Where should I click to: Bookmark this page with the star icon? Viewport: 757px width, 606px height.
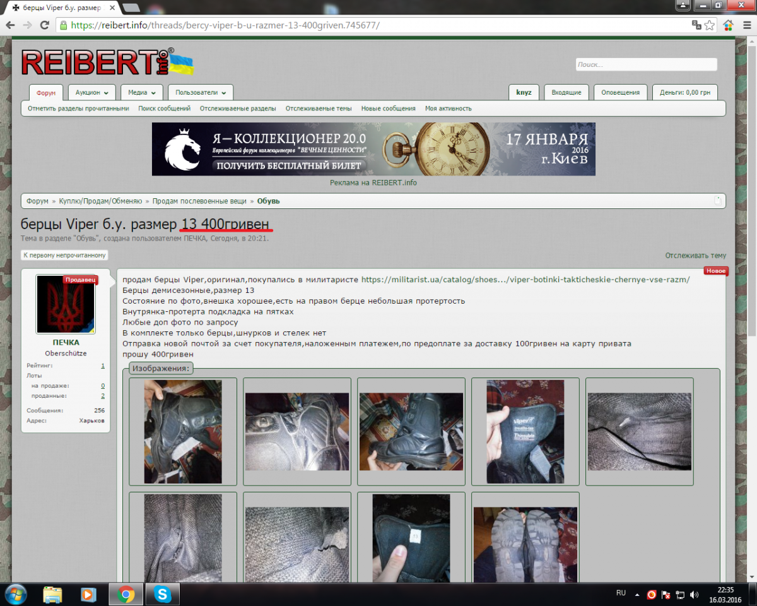pos(710,25)
